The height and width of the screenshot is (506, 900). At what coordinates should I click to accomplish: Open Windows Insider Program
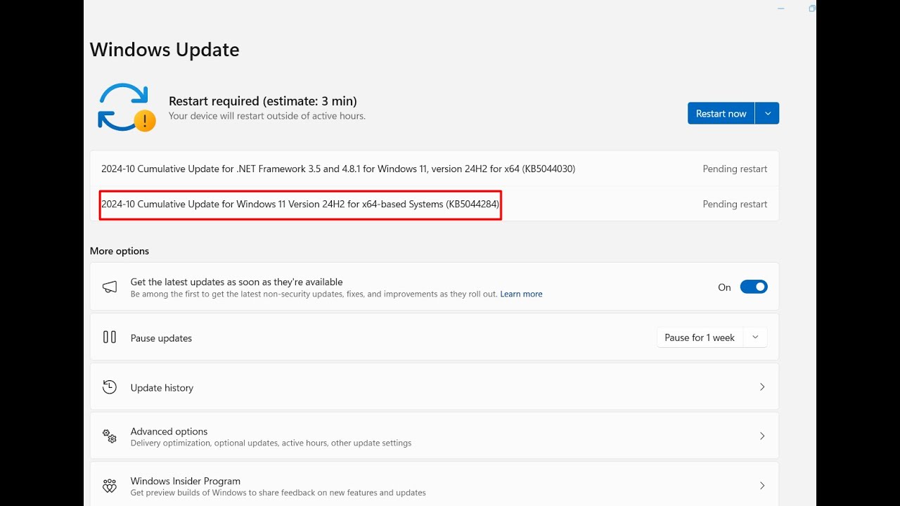434,486
